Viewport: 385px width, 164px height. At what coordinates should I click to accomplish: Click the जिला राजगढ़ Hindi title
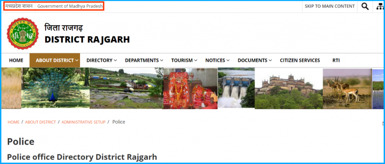64,27
